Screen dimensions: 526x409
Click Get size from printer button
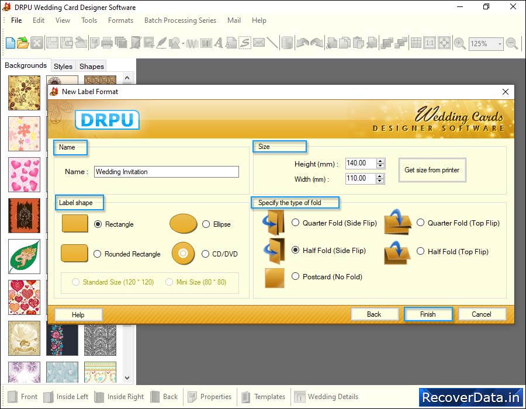[x=432, y=170]
